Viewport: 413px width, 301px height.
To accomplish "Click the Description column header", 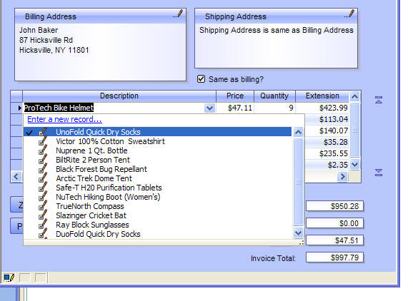I will (119, 96).
